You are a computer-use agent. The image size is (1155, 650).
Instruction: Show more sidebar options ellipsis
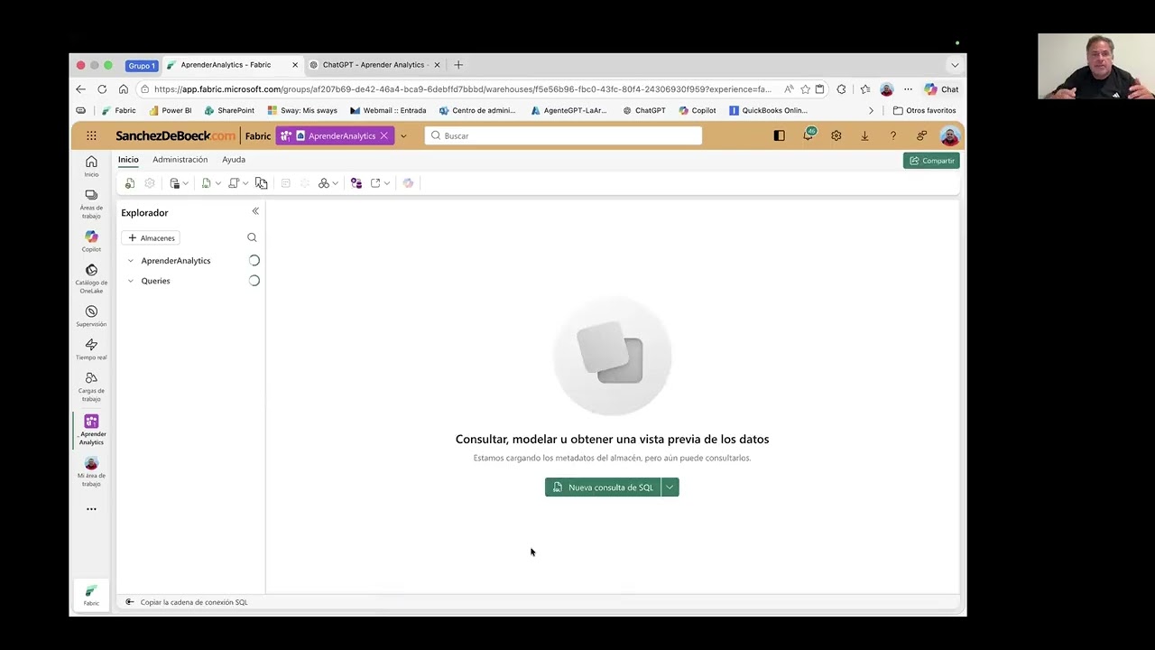(91, 509)
